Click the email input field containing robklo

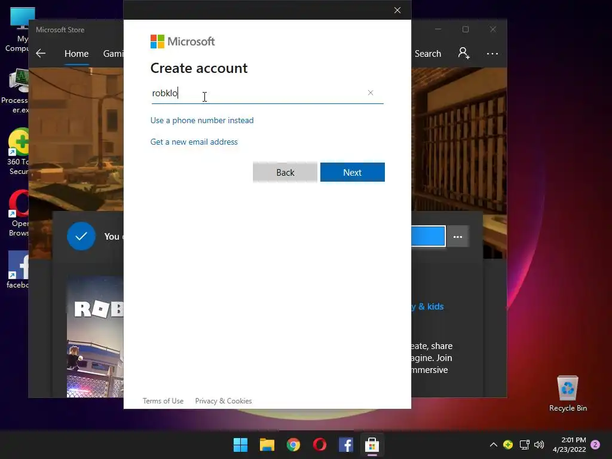click(x=267, y=93)
